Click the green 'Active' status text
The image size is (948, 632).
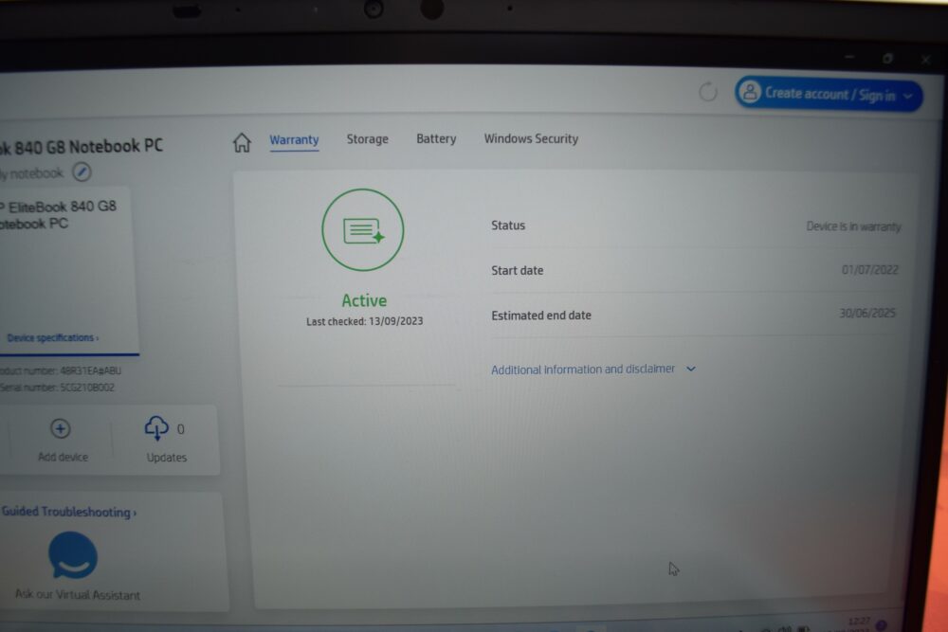click(364, 300)
